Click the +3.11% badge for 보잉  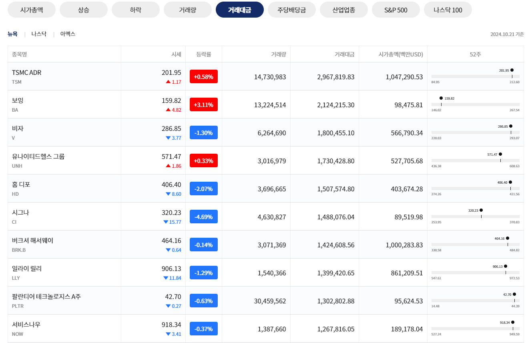(x=204, y=104)
